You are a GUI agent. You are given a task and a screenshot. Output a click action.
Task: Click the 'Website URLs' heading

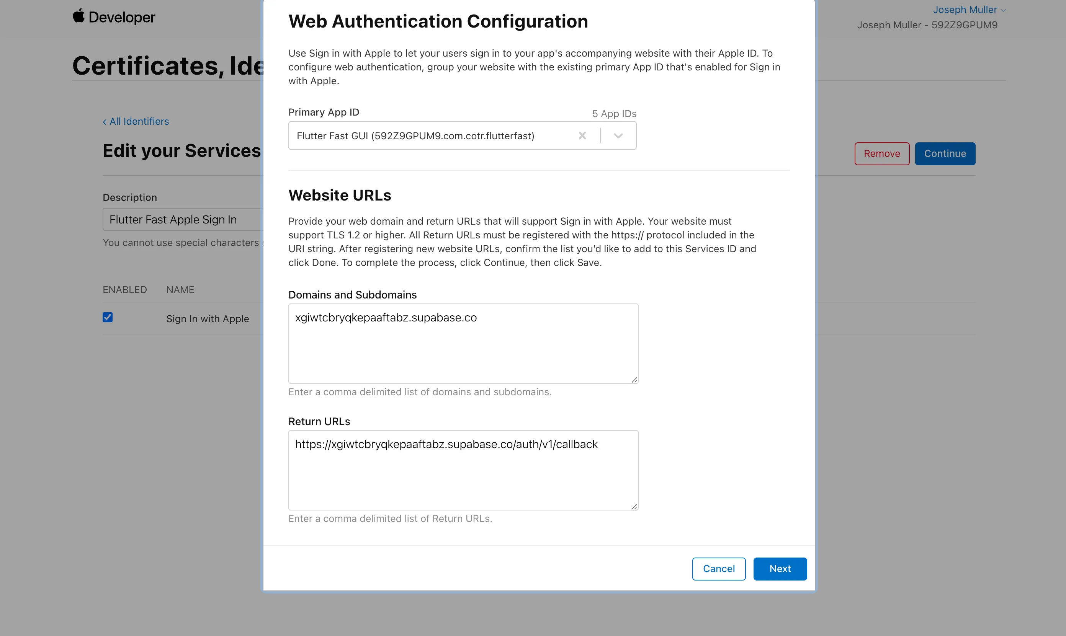[x=340, y=195]
